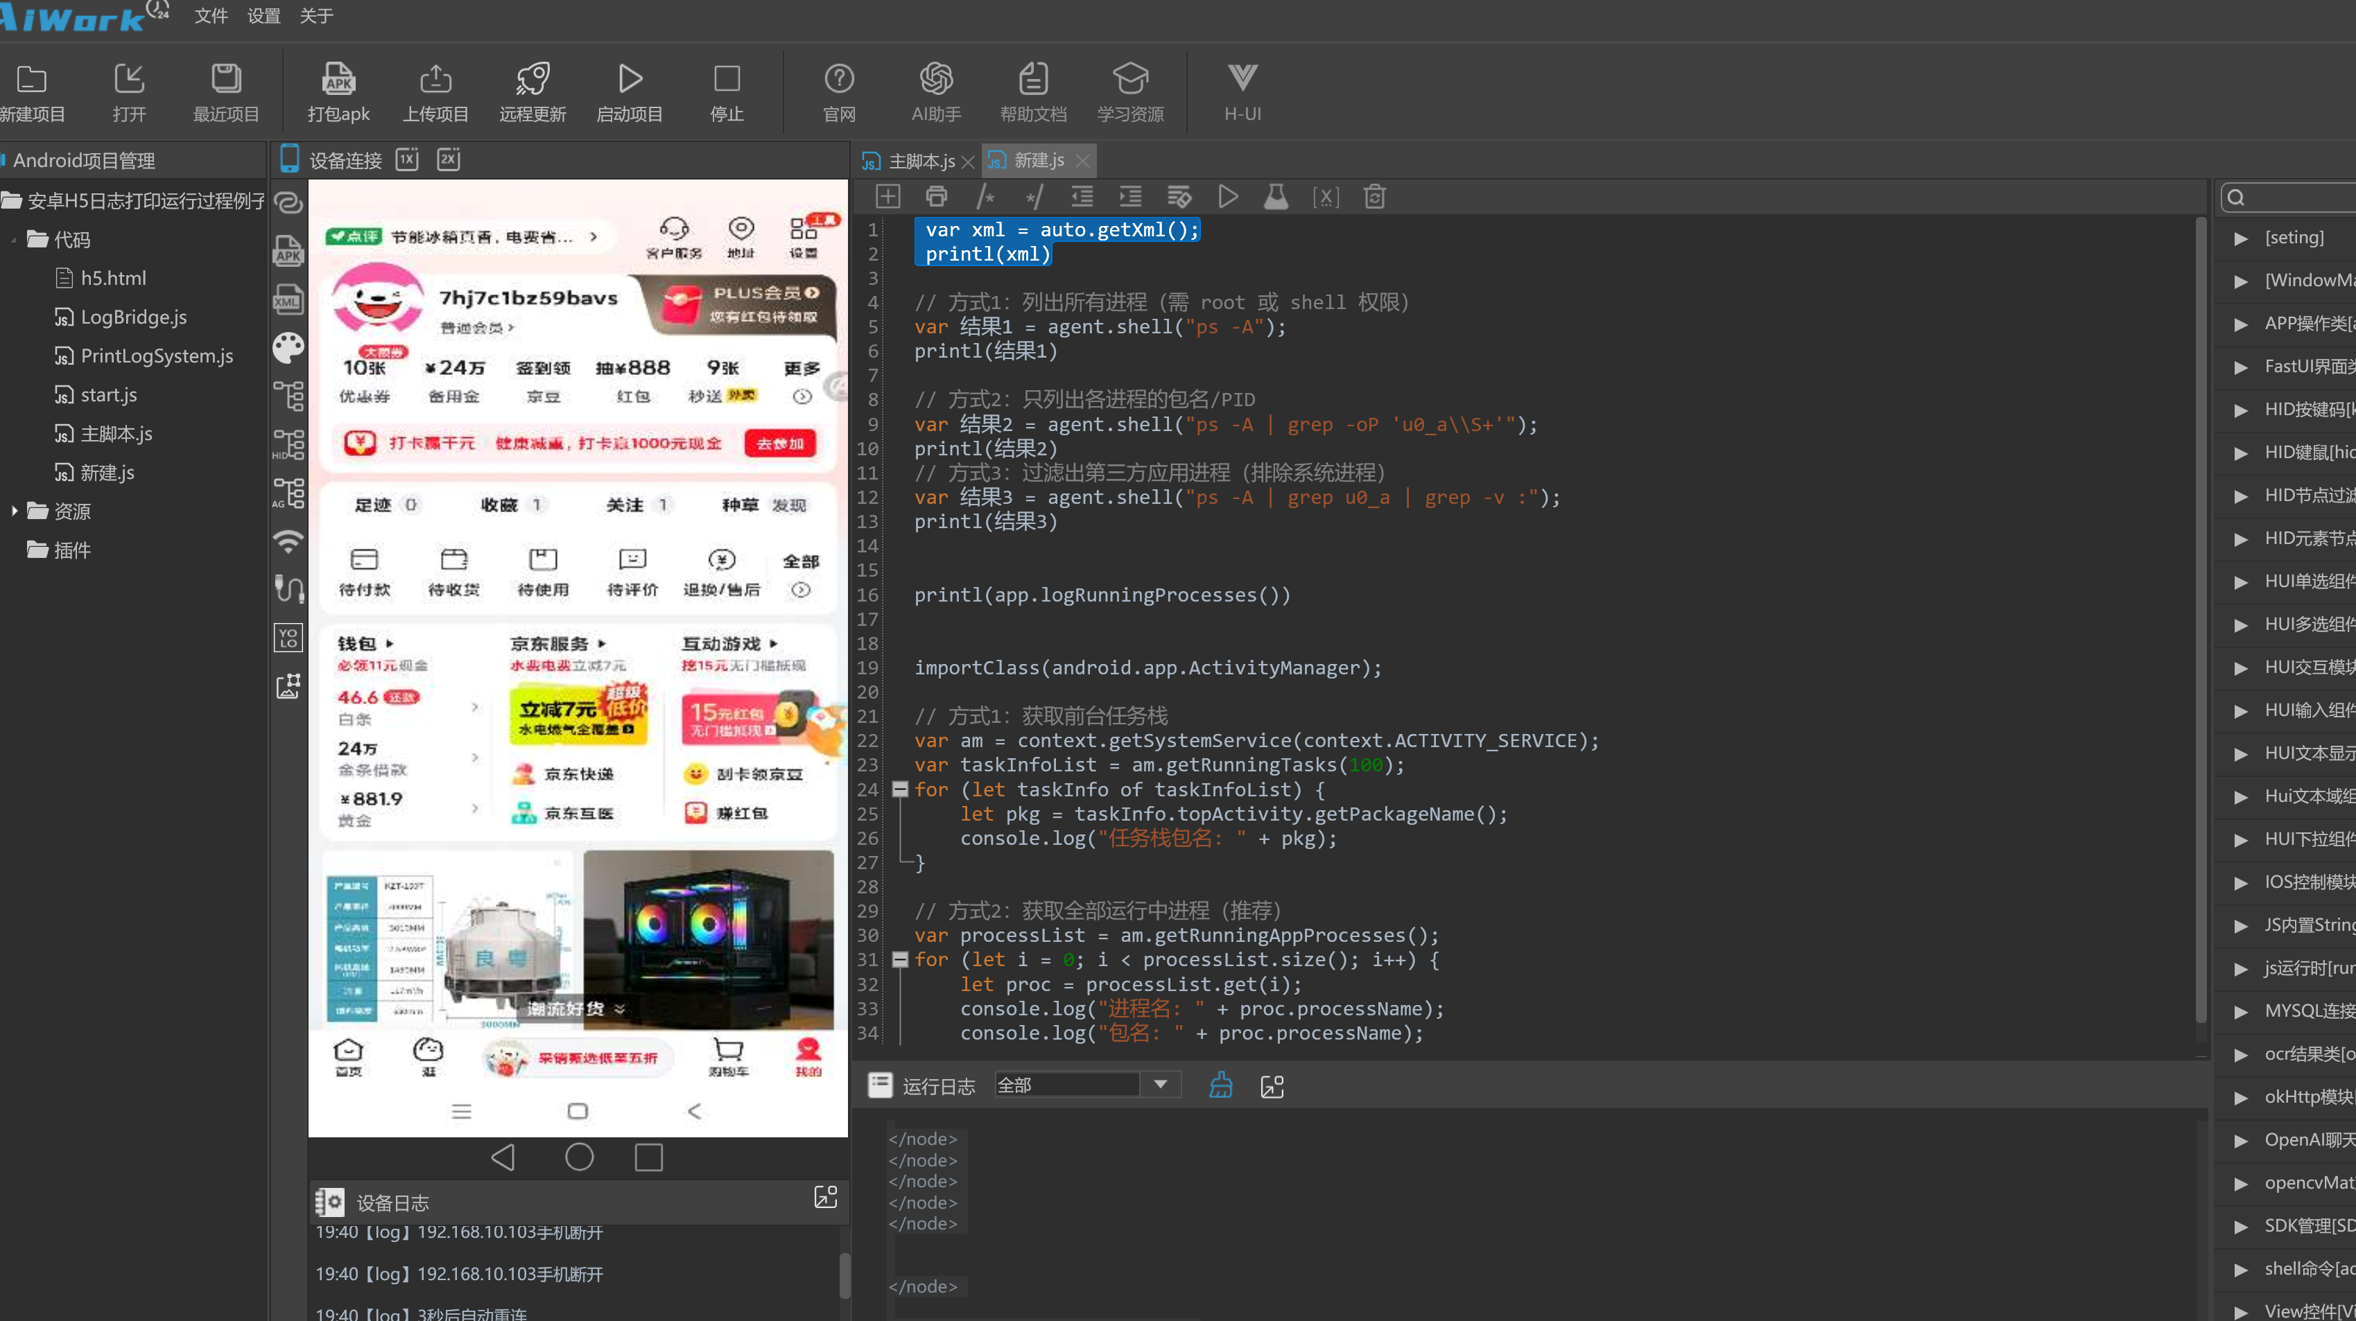This screenshot has width=2356, height=1321.
Task: Open 帮助文档 help documents
Action: [1034, 91]
